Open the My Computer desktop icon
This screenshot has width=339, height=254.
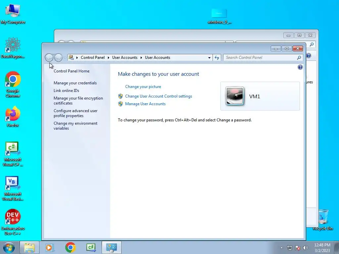tap(13, 13)
